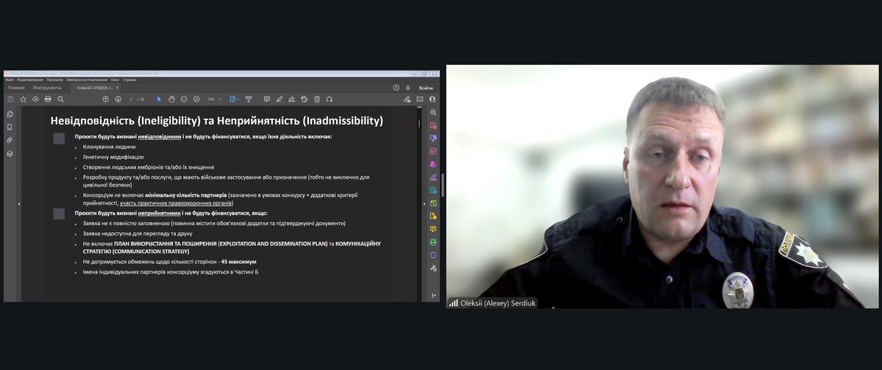Viewport: 882px width, 370px height.
Task: Open the search tool in right pane
Action: [433, 113]
